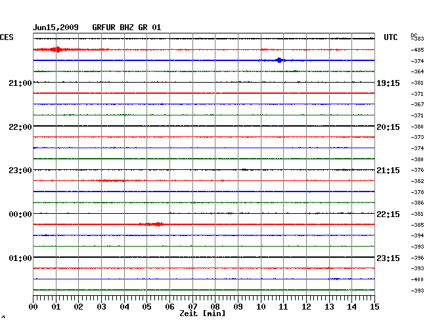The width and height of the screenshot is (427, 324).
Task: Click minute axis tick label 05
Action: pyautogui.click(x=146, y=307)
